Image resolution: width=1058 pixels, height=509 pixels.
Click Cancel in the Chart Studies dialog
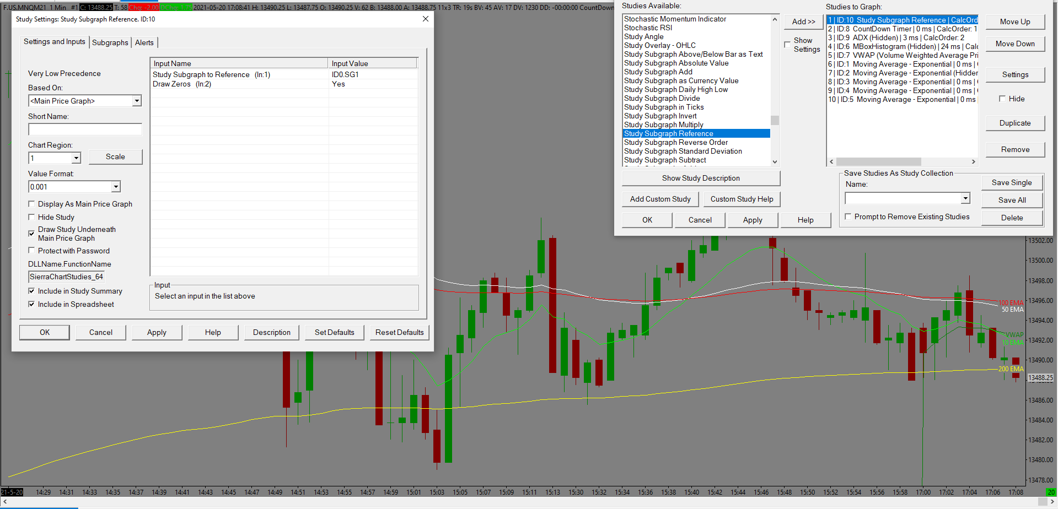(700, 220)
